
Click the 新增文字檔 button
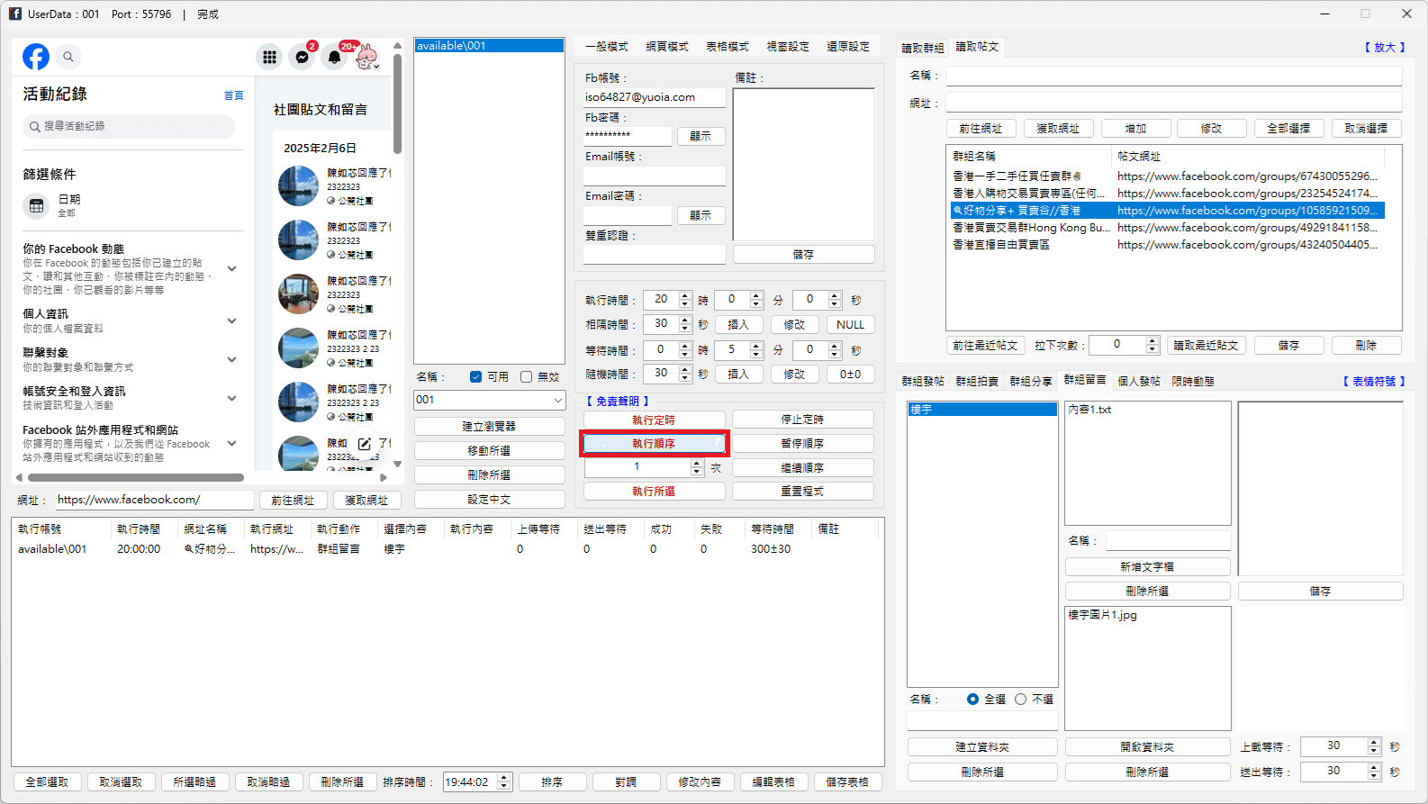pos(1147,567)
